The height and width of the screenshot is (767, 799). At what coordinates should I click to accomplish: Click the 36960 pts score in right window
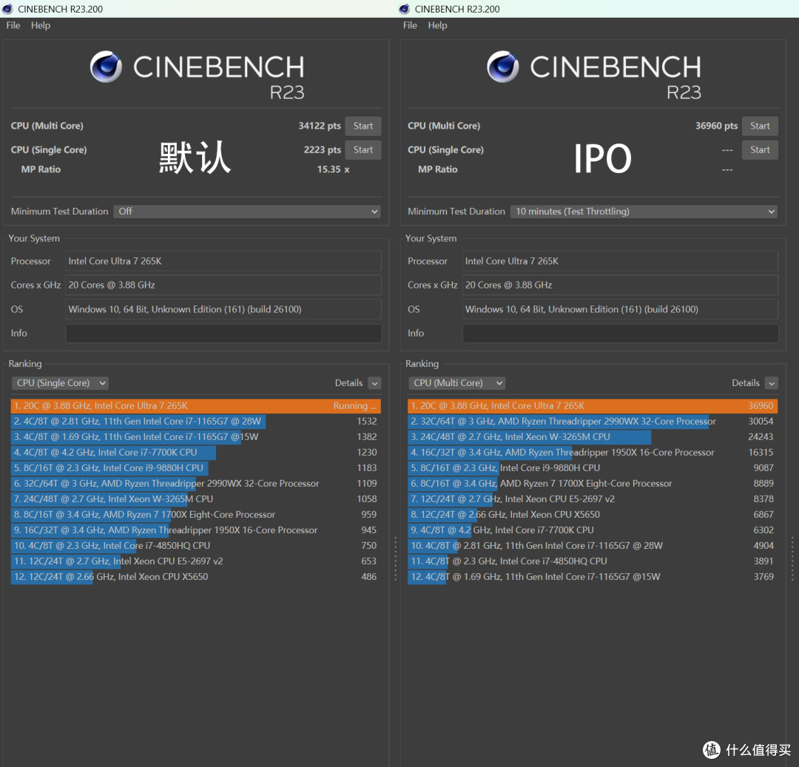[x=716, y=126]
